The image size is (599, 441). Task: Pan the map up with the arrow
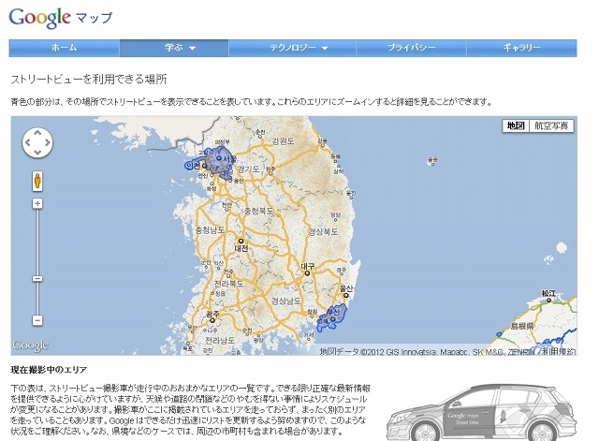pos(37,133)
